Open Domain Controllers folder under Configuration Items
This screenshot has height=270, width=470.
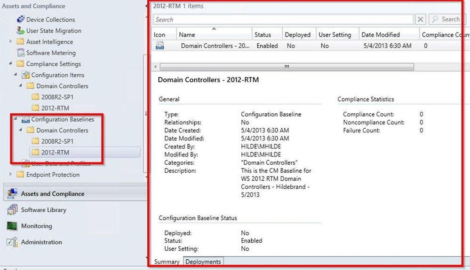(x=57, y=86)
